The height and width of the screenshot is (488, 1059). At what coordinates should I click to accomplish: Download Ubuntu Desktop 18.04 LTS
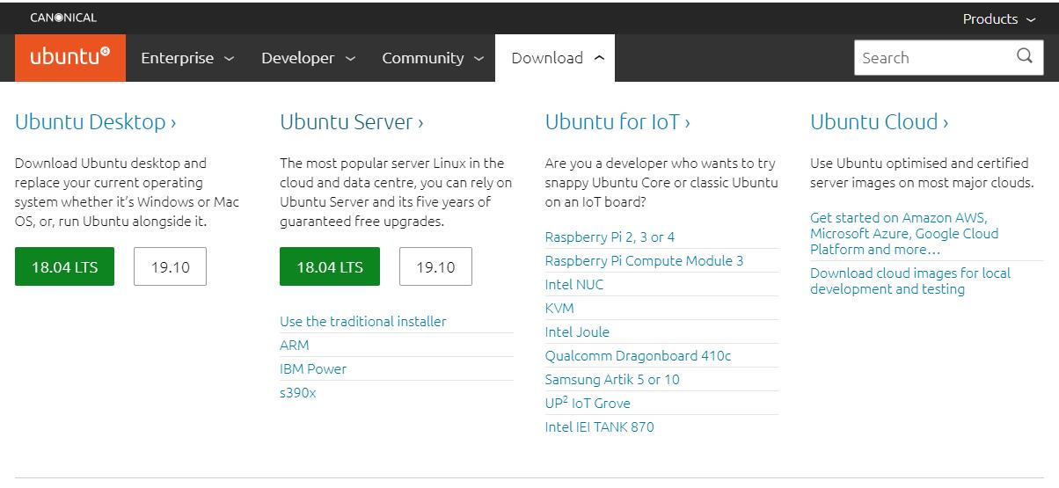click(64, 266)
